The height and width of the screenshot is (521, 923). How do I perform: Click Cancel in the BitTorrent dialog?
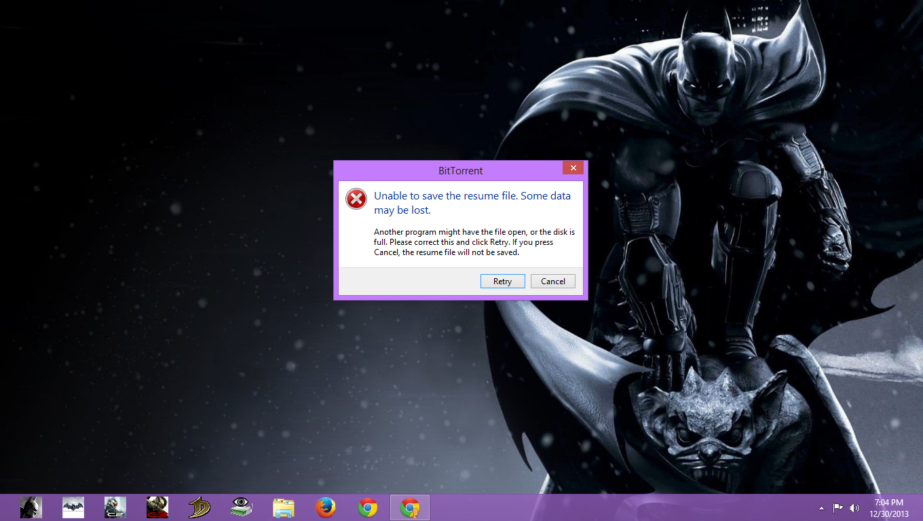[553, 281]
